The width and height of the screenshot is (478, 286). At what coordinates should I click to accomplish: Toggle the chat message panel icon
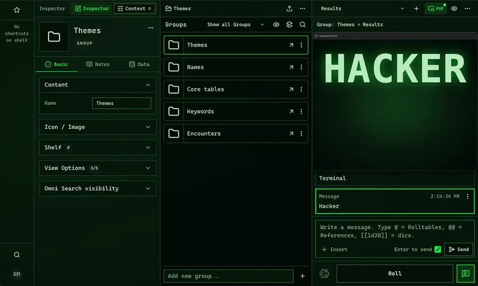[x=466, y=274]
